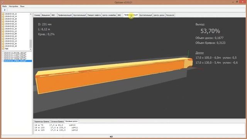Open the Сечения бревна bottom tab
This screenshot has height=139, width=247.
(57, 122)
